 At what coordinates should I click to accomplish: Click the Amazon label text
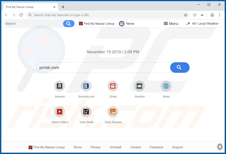(x=60, y=96)
